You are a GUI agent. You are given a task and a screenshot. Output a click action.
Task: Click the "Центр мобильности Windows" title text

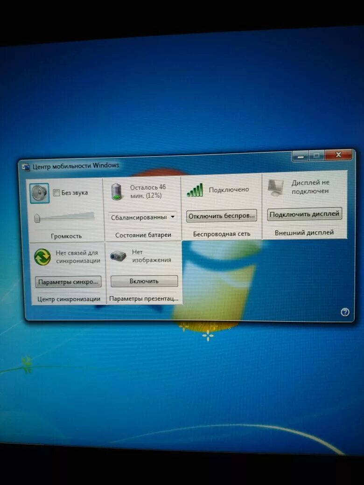(76, 166)
